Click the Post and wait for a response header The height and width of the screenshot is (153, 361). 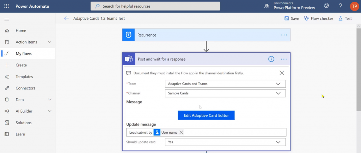coord(206,59)
